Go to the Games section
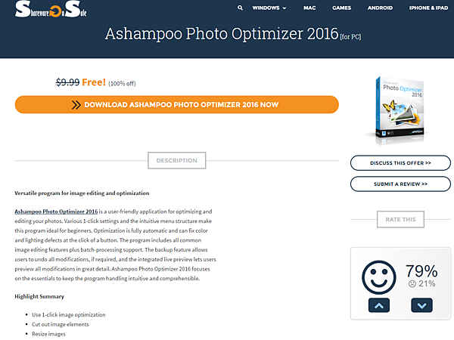454x340 pixels. click(x=342, y=8)
